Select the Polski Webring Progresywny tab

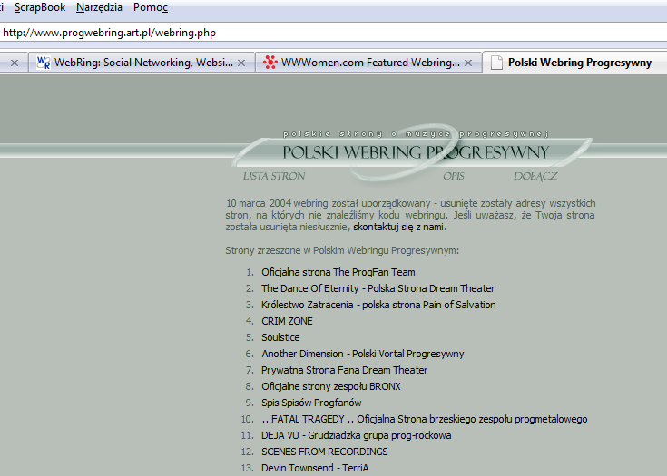pyautogui.click(x=574, y=63)
